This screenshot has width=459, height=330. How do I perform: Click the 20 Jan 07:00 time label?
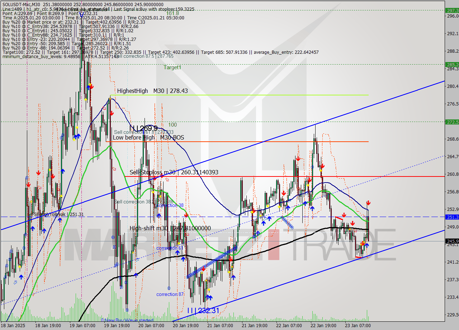152,326
